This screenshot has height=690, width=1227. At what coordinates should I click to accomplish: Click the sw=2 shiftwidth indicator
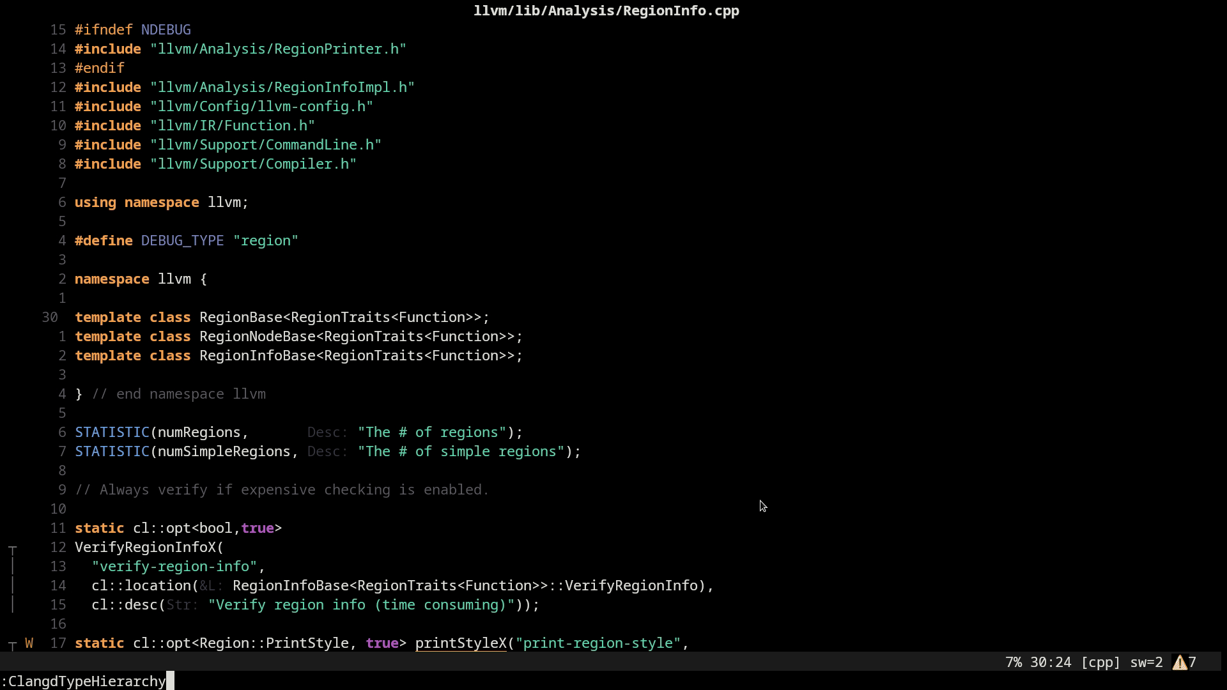(1146, 663)
